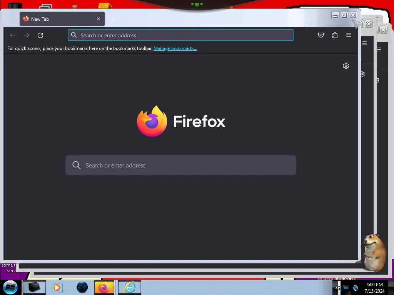394x295 pixels.
Task: Open the Extensions puzzle icon
Action: [x=335, y=35]
